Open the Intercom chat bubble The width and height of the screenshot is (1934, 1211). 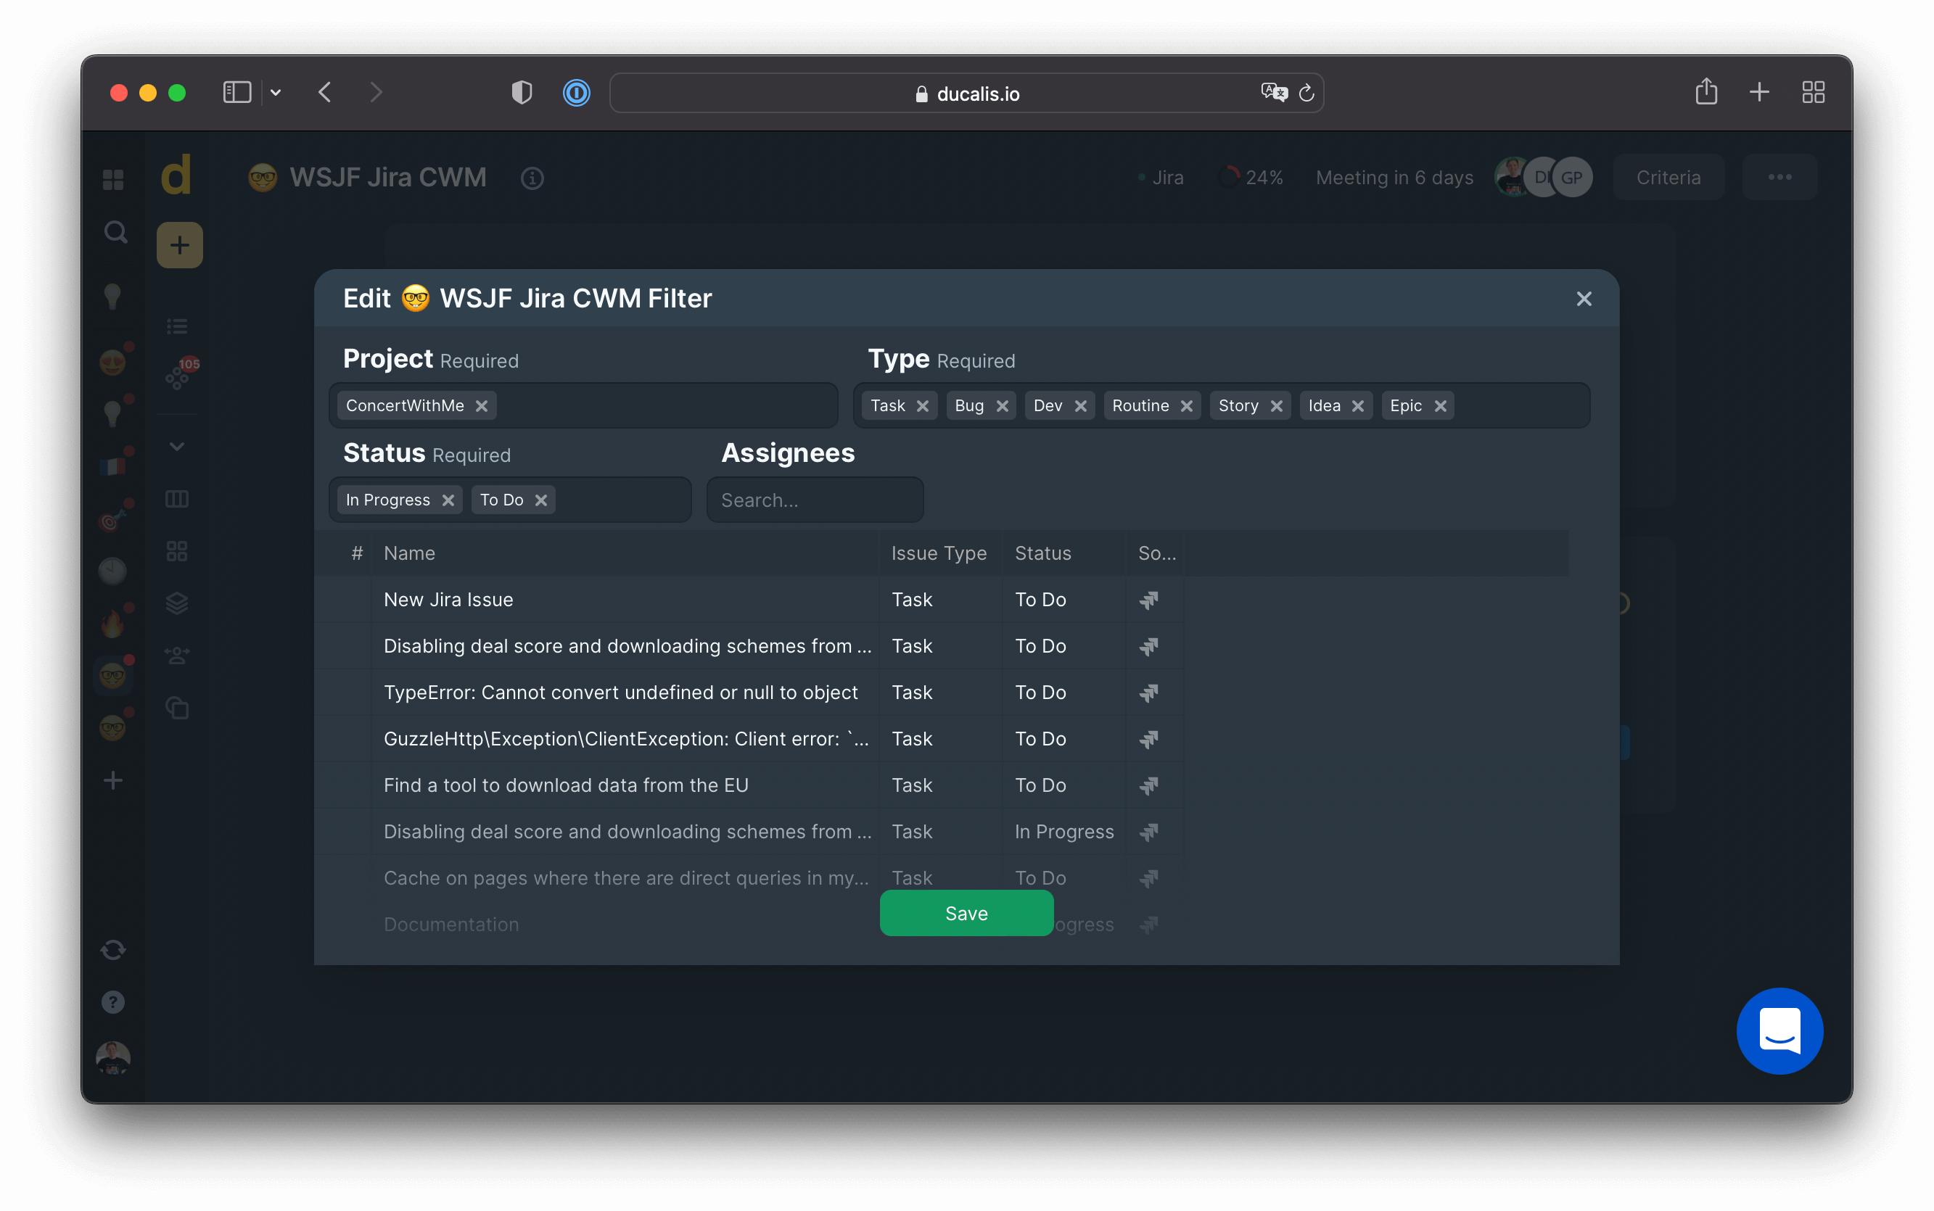[x=1779, y=1030]
